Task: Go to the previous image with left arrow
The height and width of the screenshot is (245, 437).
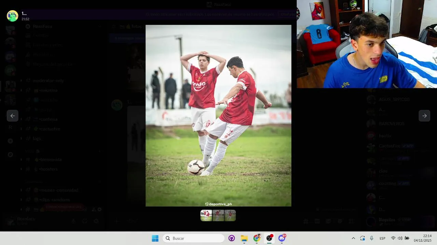Action: [12, 116]
